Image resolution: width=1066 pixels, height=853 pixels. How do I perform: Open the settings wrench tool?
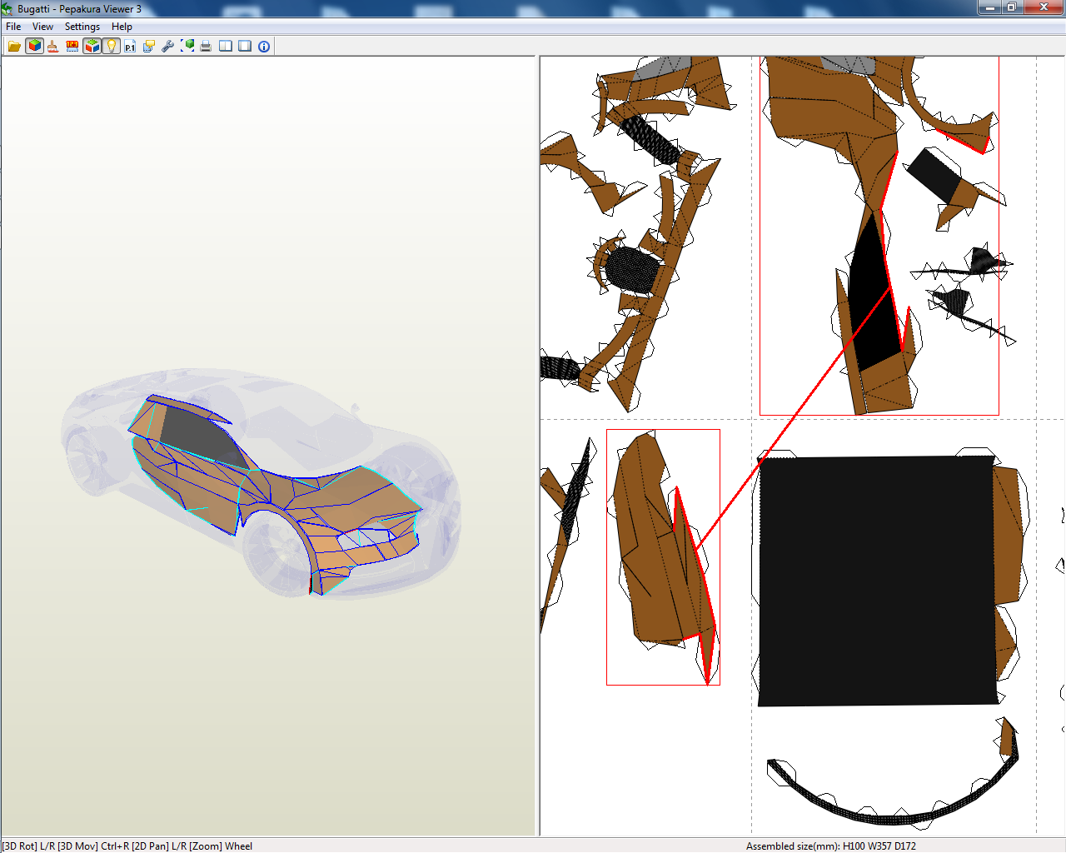(x=167, y=46)
